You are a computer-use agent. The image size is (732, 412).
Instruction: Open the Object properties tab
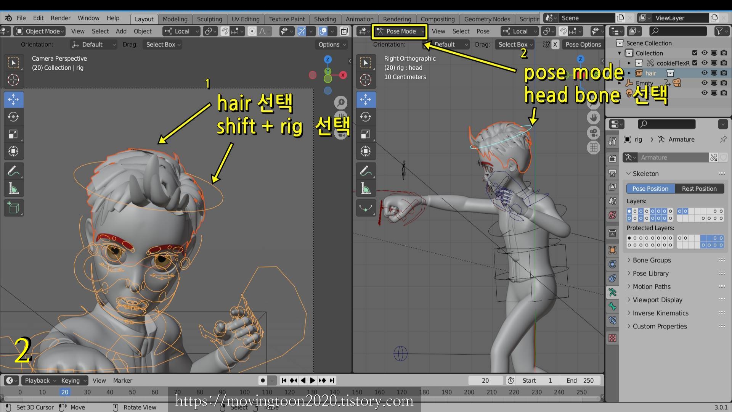pyautogui.click(x=612, y=250)
